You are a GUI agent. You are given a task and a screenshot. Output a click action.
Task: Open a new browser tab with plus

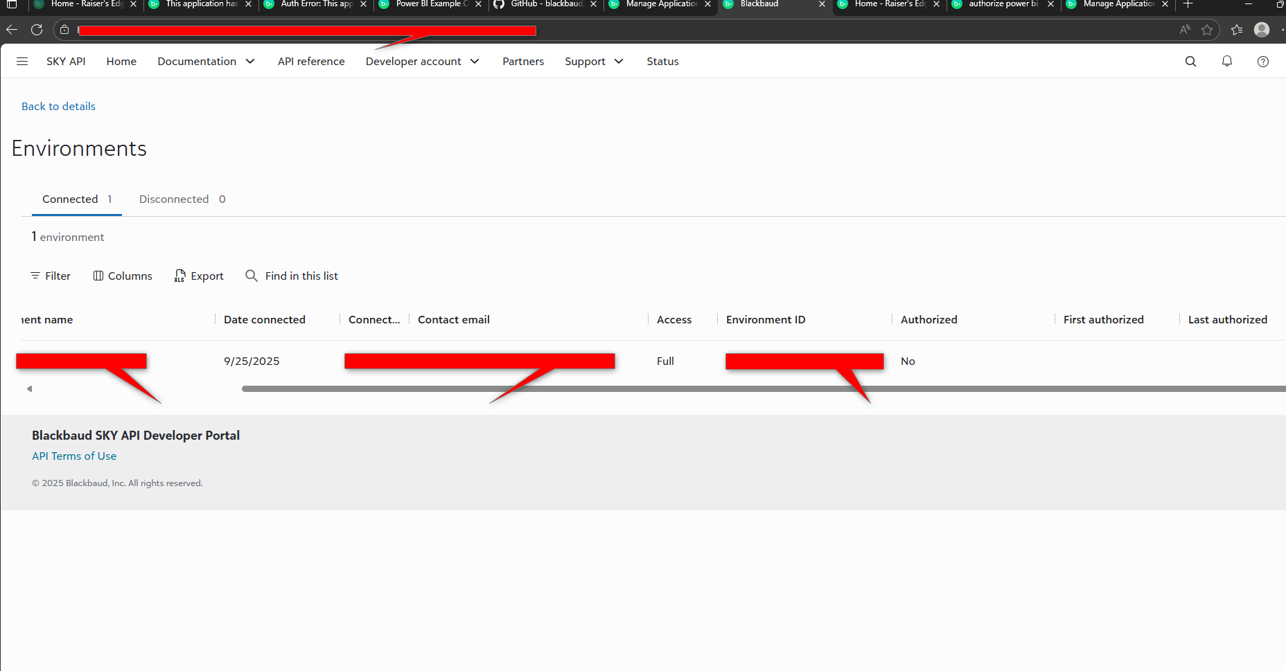click(x=1188, y=4)
